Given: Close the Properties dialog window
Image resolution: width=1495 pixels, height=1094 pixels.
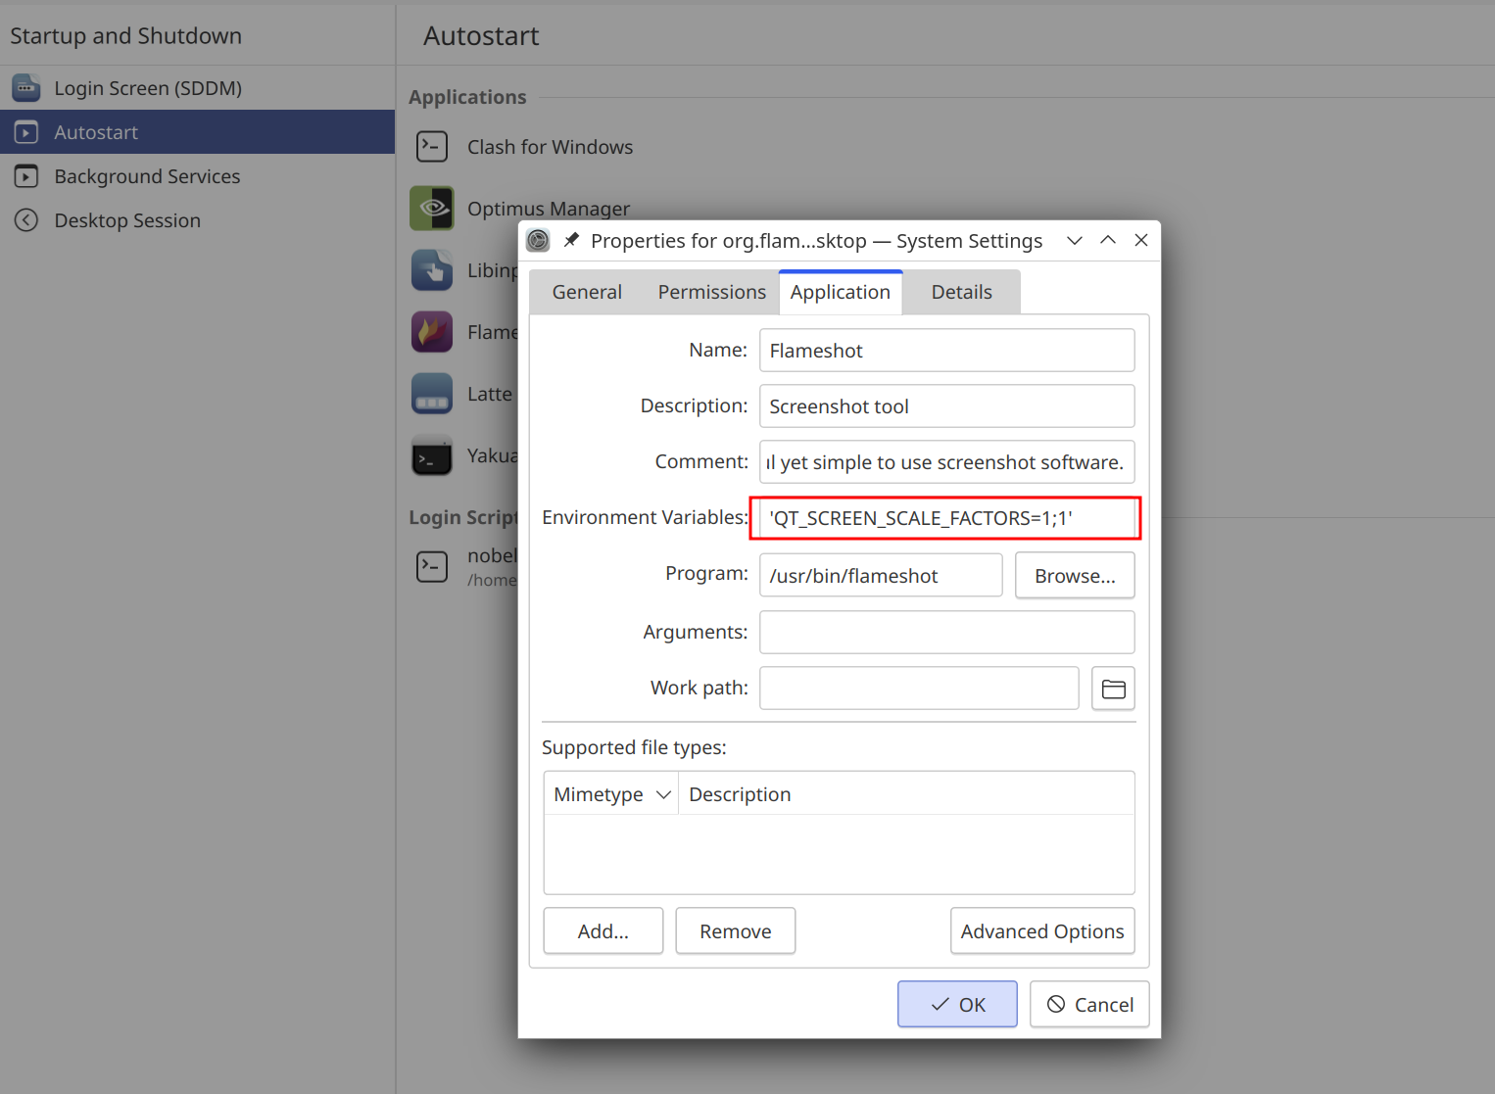Looking at the screenshot, I should (x=1141, y=240).
